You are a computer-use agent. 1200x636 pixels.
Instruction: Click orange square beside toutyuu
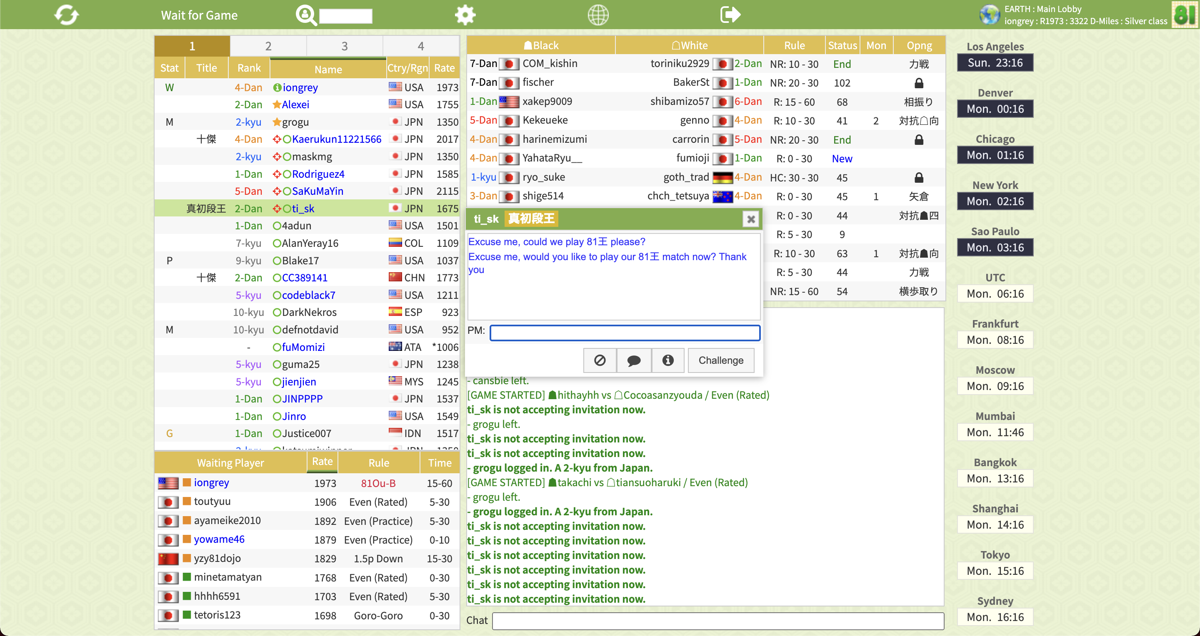187,501
